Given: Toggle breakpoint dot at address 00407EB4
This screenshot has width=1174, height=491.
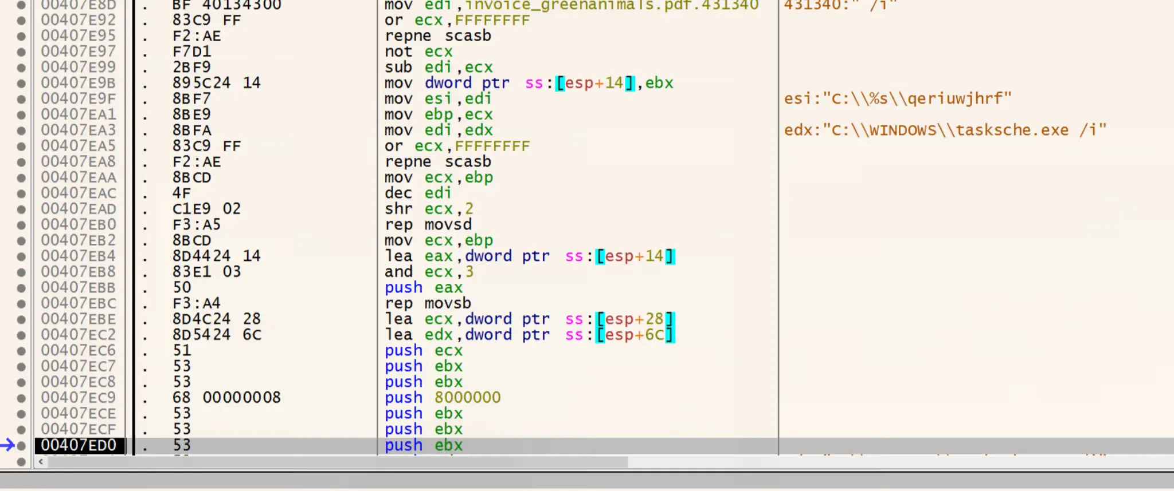Looking at the screenshot, I should pyautogui.click(x=21, y=256).
